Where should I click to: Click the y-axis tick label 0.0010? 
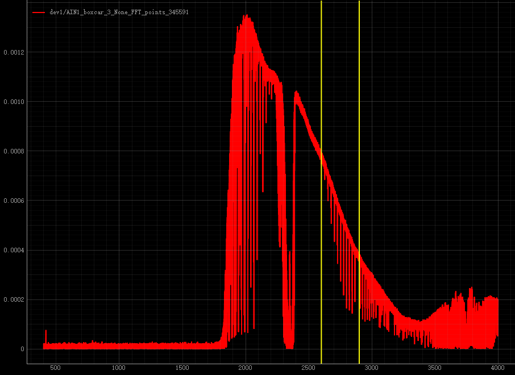[14, 102]
